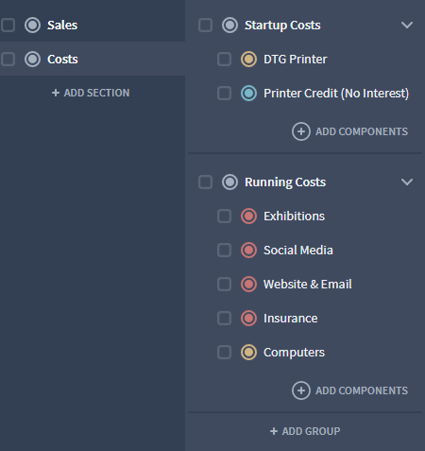This screenshot has height=451, width=425.
Task: Open the Printer Credit (No Interest) item
Action: [336, 94]
